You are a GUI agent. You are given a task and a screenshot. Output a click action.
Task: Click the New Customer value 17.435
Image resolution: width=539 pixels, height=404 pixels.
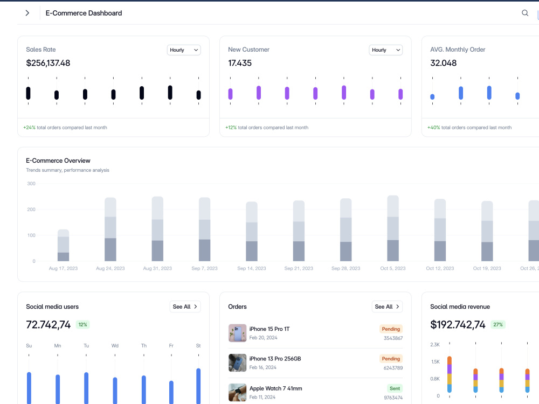click(x=240, y=63)
